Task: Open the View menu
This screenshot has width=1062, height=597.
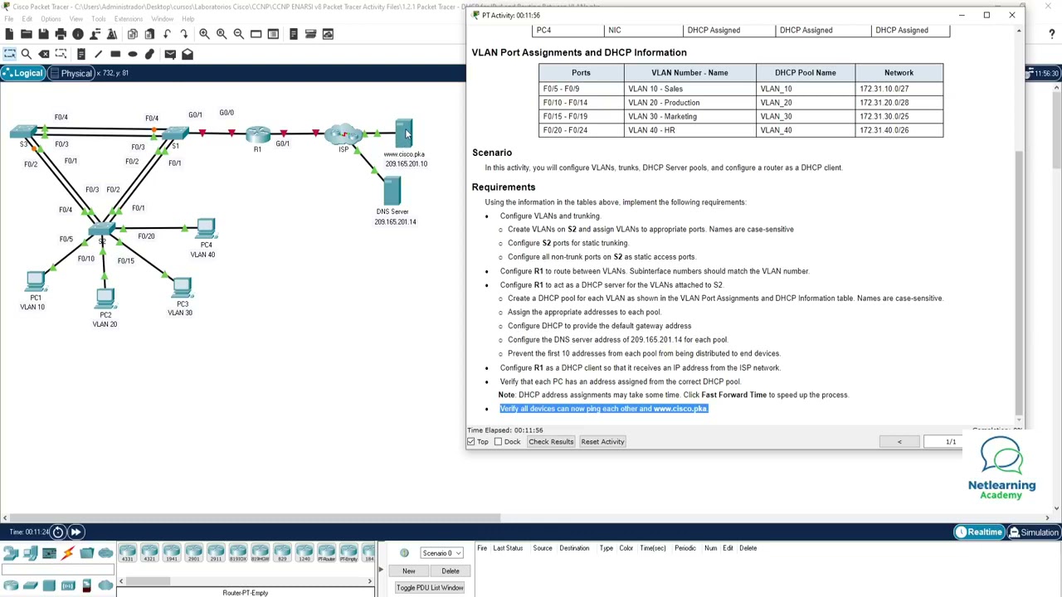Action: tap(76, 19)
